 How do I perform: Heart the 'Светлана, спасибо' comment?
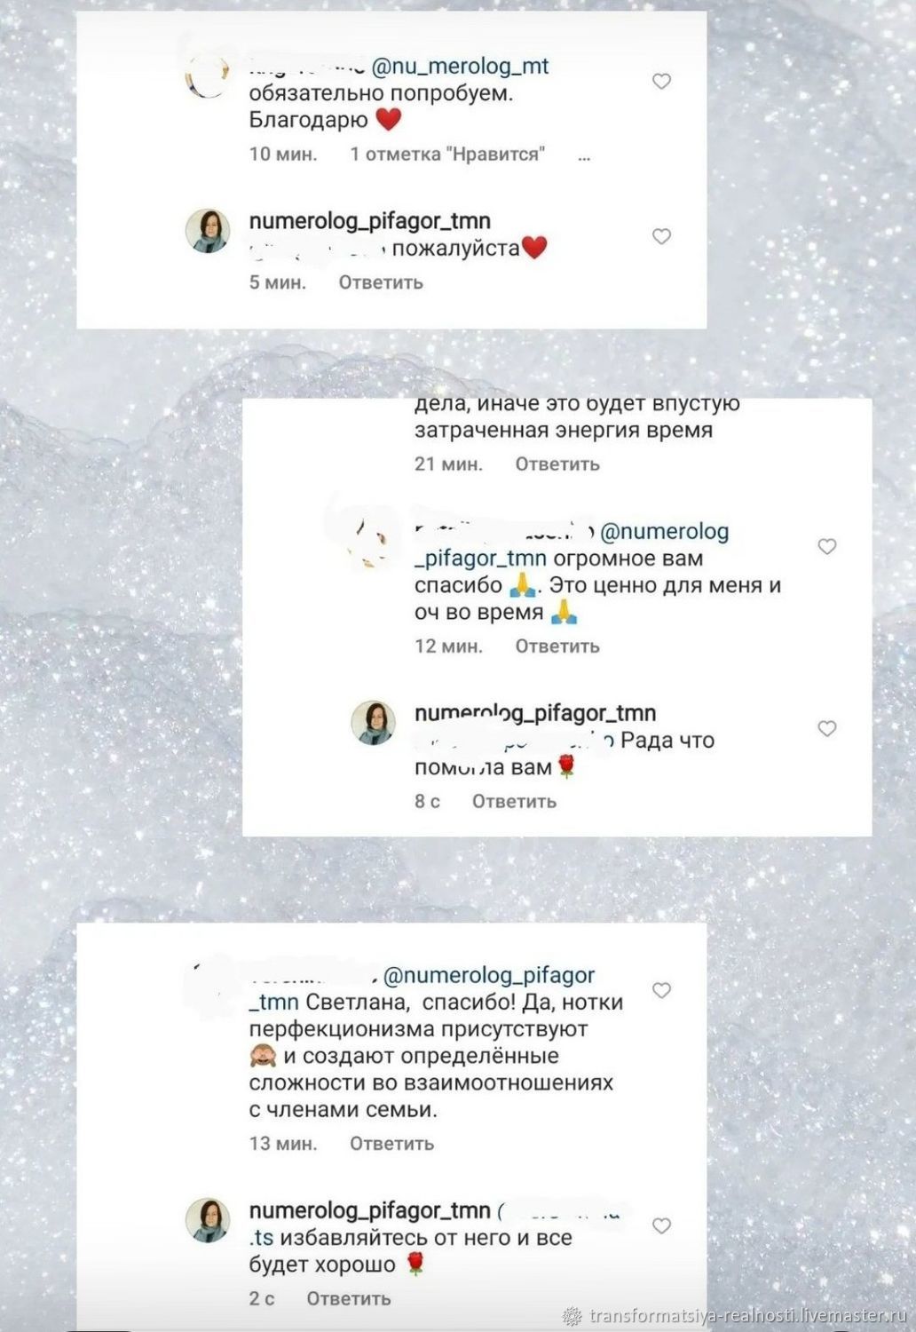click(x=661, y=990)
